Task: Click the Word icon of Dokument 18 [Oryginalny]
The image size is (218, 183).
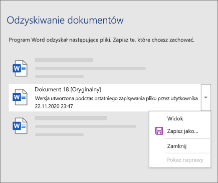Action: [x=20, y=97]
